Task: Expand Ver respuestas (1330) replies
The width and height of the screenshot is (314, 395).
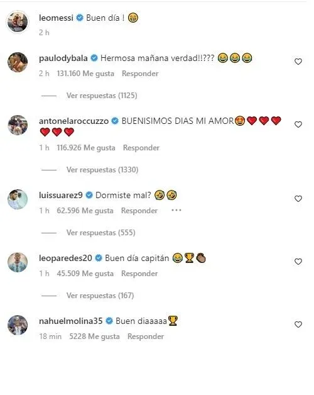Action: [102, 170]
